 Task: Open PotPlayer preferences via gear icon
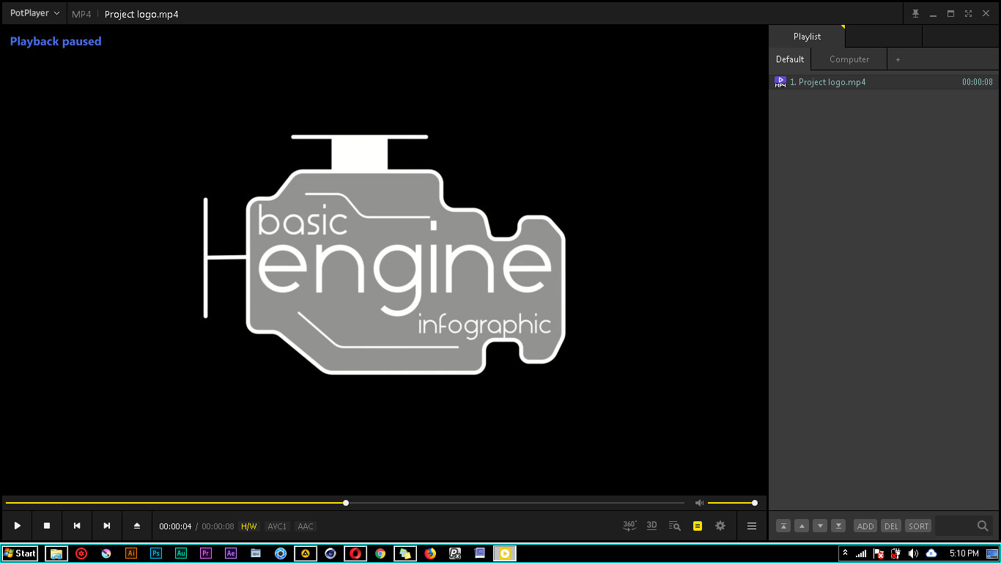720,526
